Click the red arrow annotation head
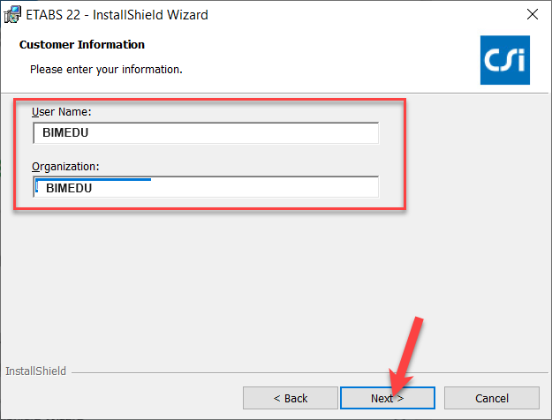Viewport: 552px width, 420px height. [x=397, y=385]
